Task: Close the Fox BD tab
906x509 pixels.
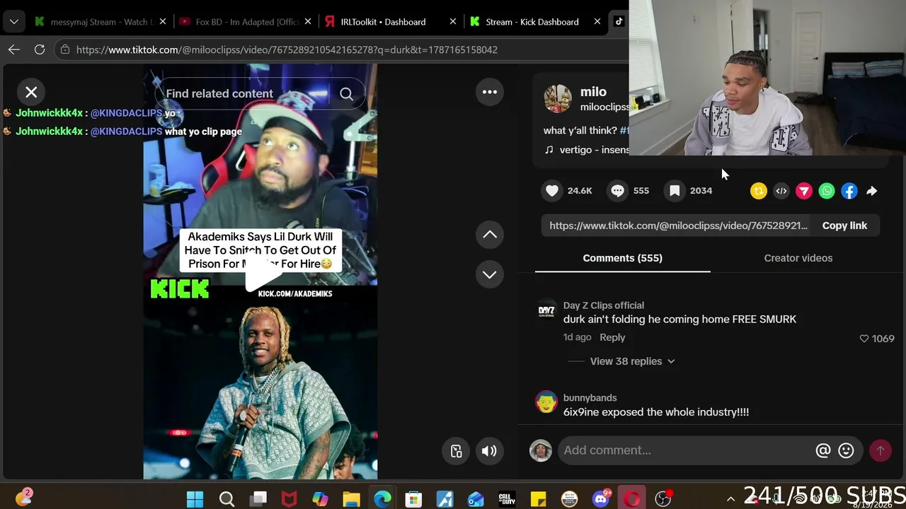Action: 308,22
